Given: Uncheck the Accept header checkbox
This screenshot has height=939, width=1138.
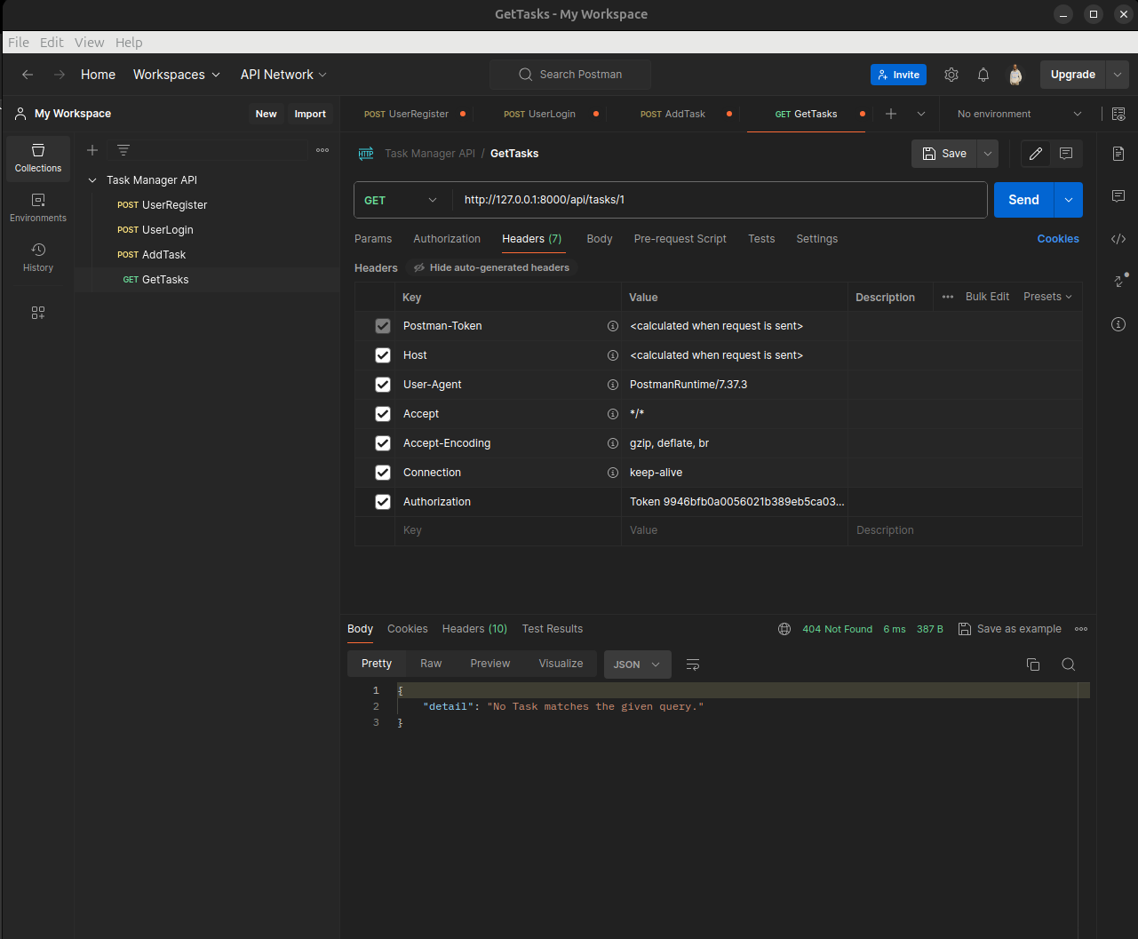Looking at the screenshot, I should tap(383, 414).
